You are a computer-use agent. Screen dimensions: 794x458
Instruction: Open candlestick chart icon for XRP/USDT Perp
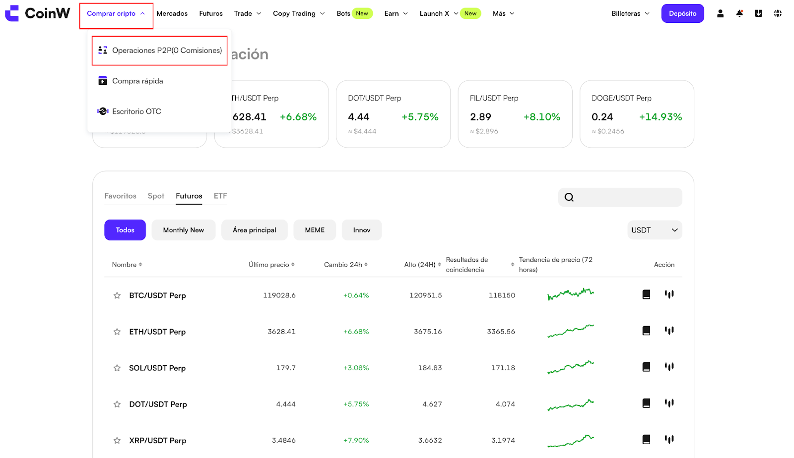click(x=669, y=439)
